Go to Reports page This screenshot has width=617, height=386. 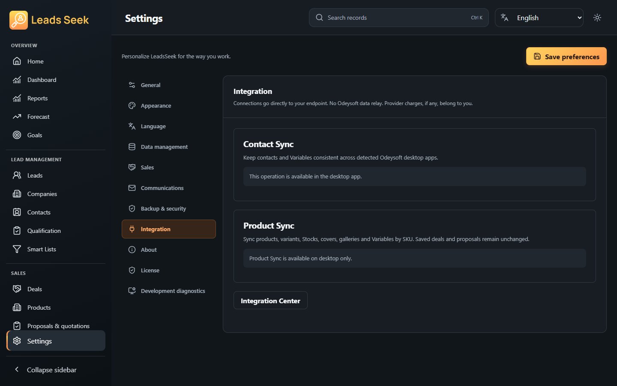[56, 98]
